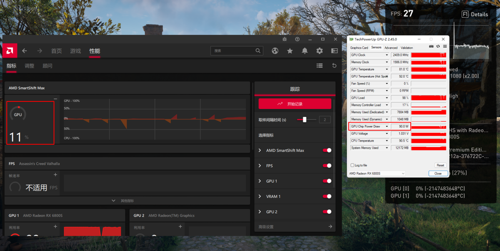Add GPU 2 利用率 metric plus icon
The width and height of the screenshot is (500, 251).
point(180,226)
